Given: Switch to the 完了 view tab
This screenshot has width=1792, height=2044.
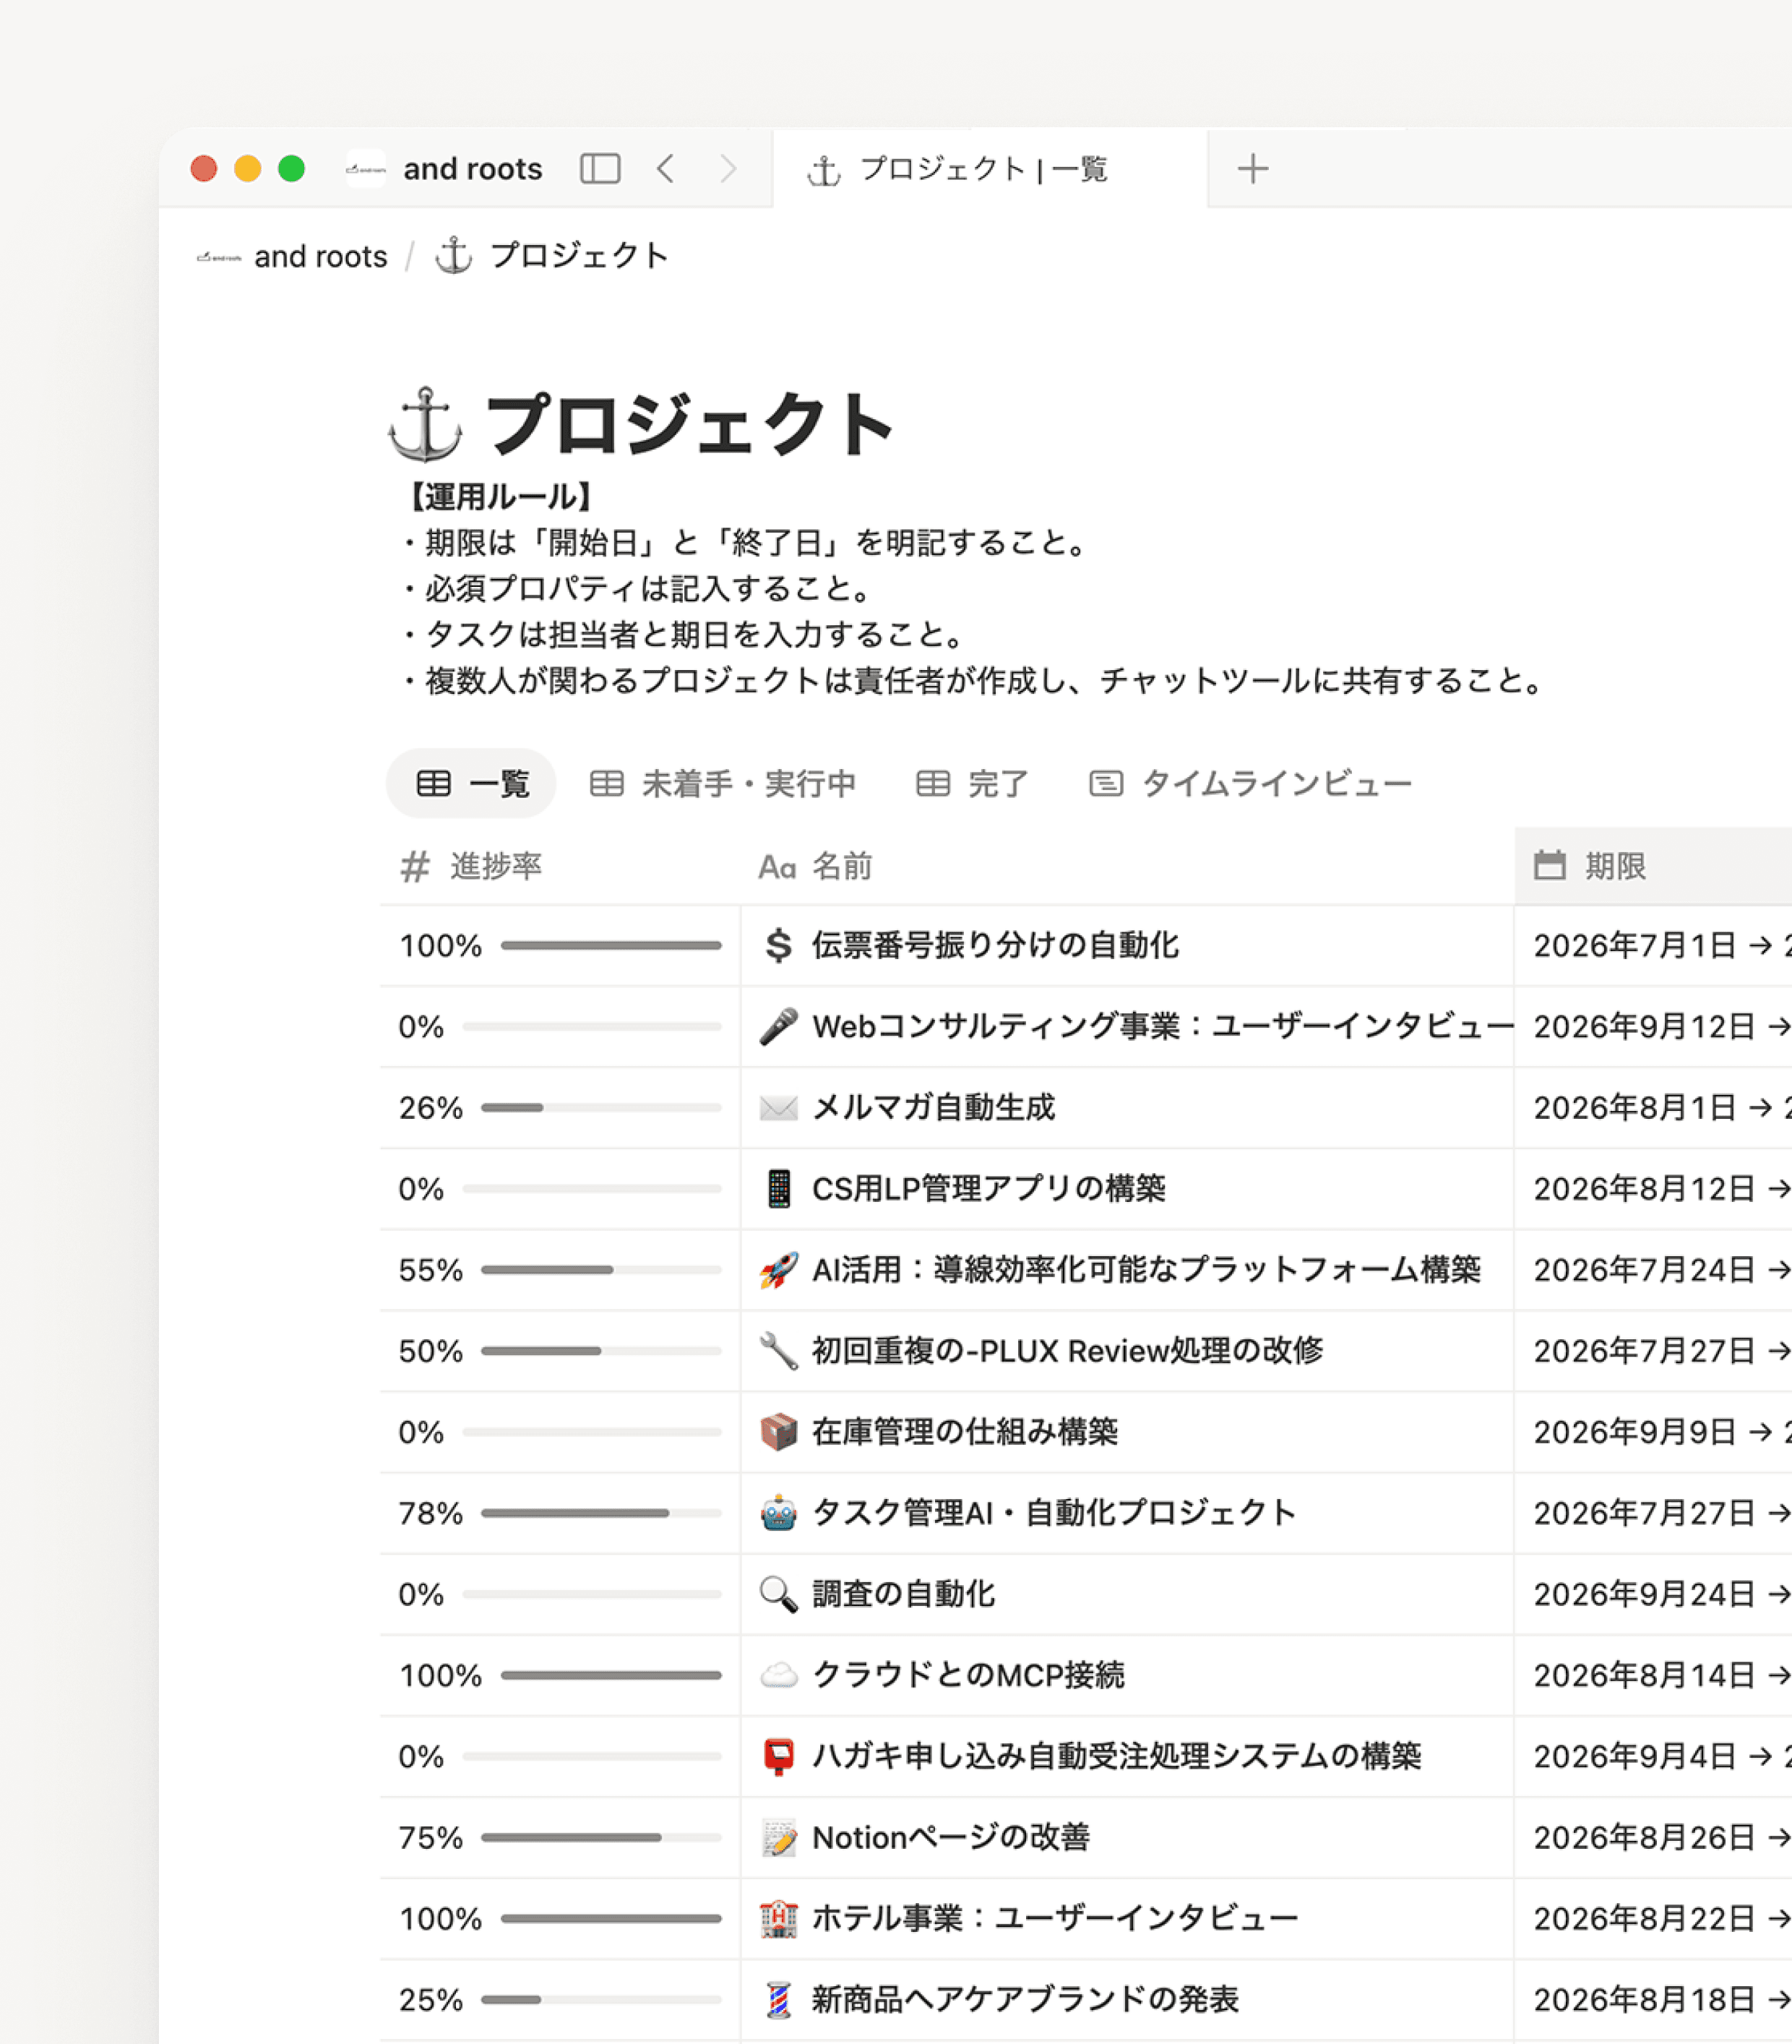Looking at the screenshot, I should (972, 783).
